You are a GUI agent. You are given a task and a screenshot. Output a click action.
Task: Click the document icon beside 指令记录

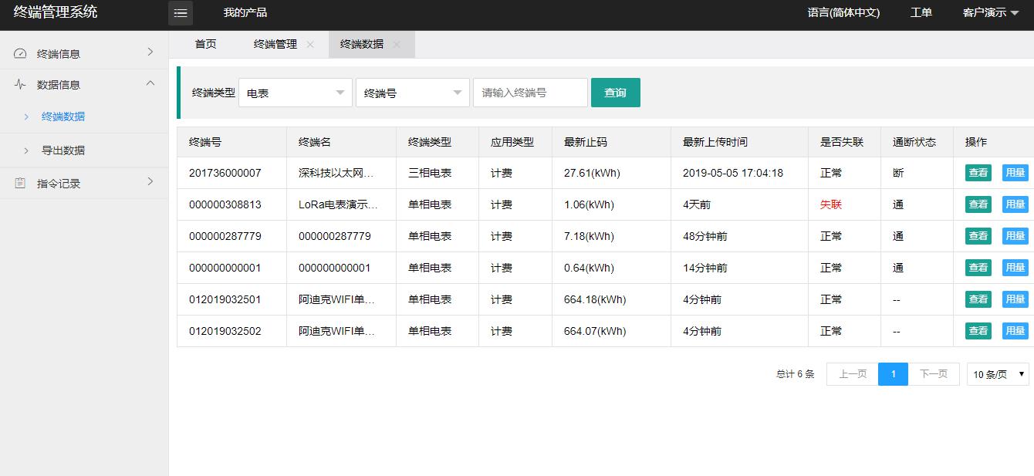point(21,184)
